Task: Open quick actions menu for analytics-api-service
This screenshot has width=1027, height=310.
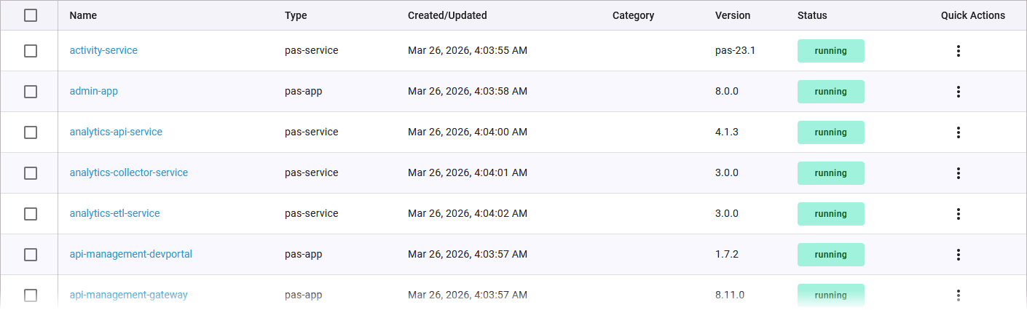Action: coord(959,132)
